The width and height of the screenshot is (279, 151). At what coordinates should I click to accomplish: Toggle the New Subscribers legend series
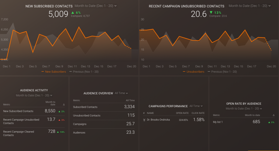[54, 72]
